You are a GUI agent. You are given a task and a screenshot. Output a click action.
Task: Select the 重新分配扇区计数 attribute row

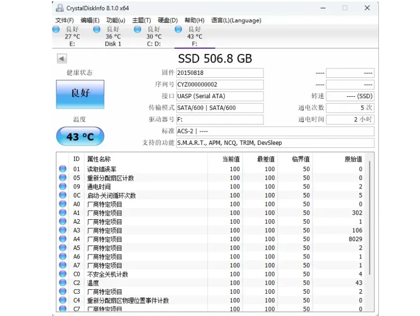click(211, 178)
